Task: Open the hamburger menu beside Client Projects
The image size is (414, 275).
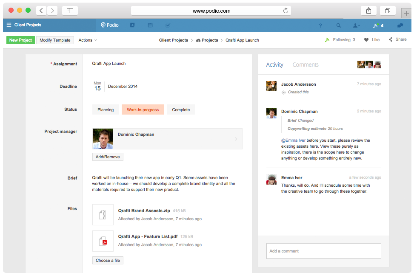Action: (9, 25)
